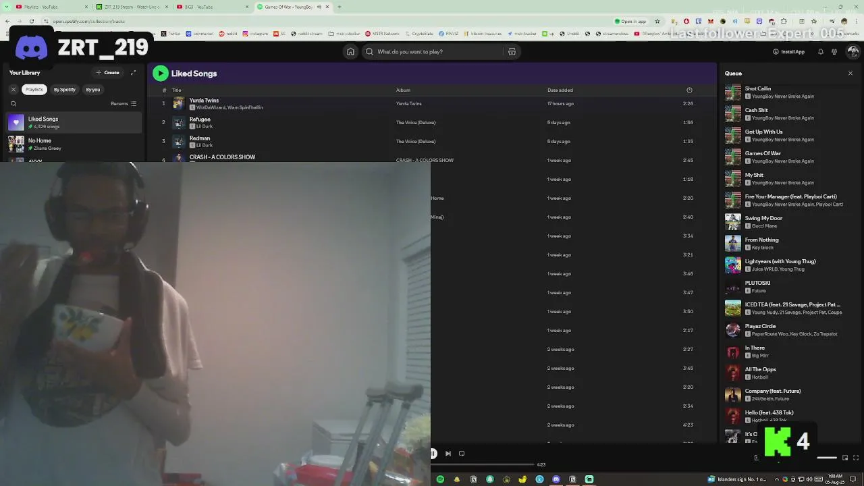Adjust the volume slider
Screen dimensions: 864x486
pyautogui.click(x=827, y=458)
